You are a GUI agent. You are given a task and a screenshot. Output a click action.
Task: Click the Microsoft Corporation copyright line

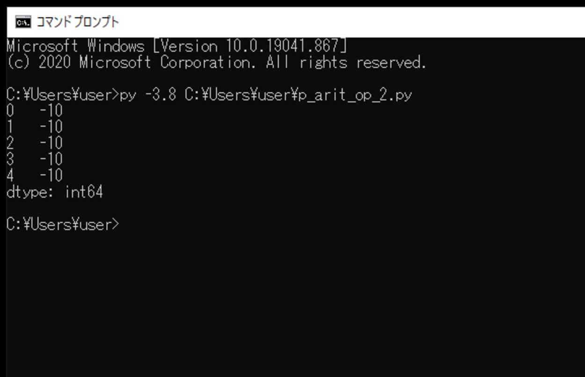tap(216, 62)
